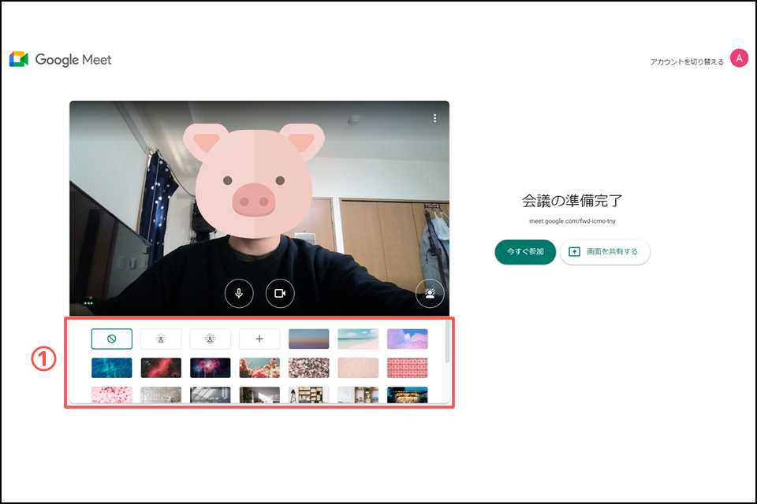Expand the hidden controls at preview bottom-left
The image size is (757, 504).
point(89,303)
